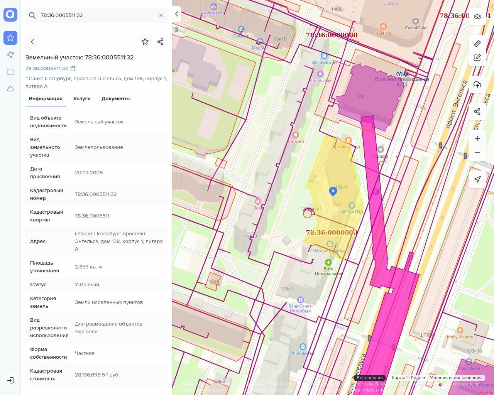Open favorites from left sidebar star icon

(10, 38)
